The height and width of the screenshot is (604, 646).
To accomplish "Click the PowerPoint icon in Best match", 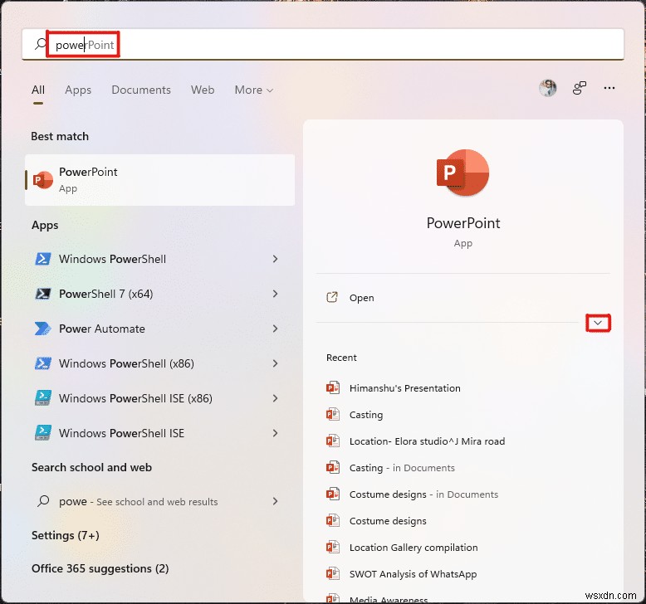I will [x=43, y=180].
